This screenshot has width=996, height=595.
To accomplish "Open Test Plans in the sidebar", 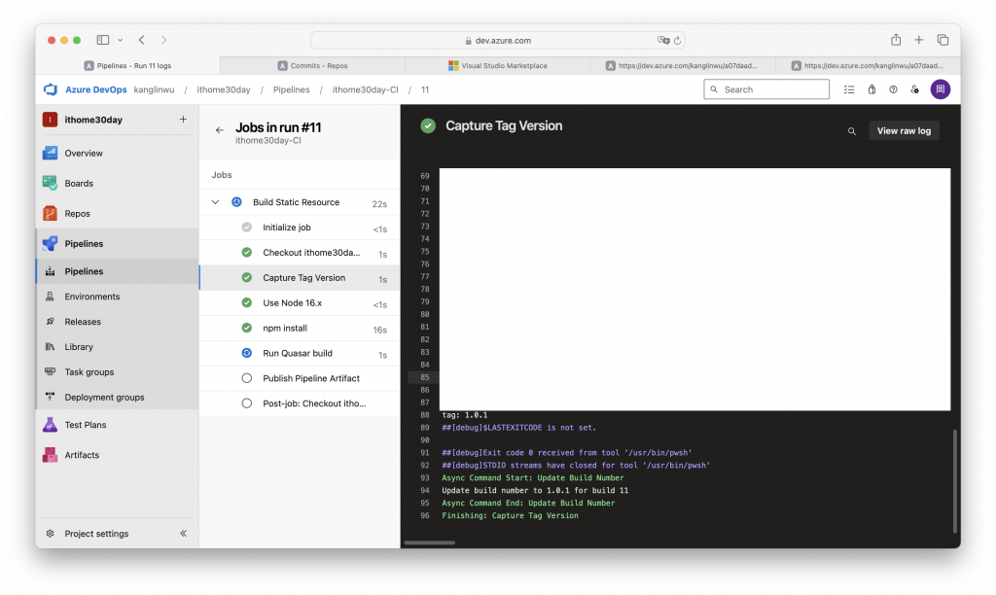I will (x=118, y=425).
